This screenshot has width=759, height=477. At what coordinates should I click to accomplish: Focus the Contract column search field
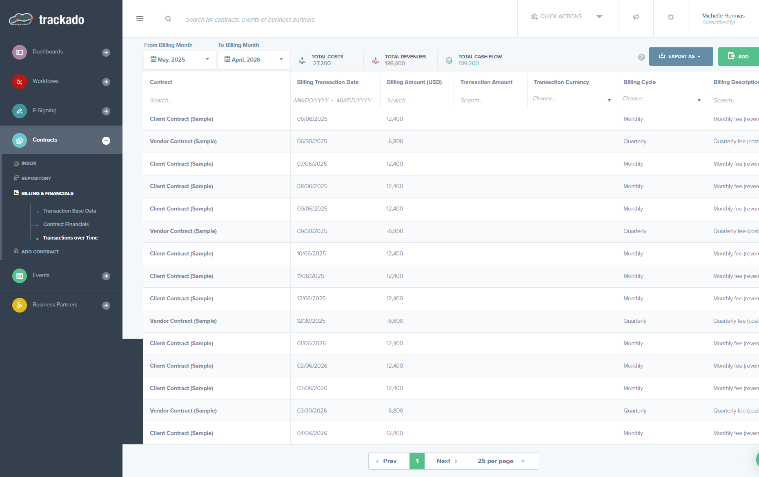point(216,100)
